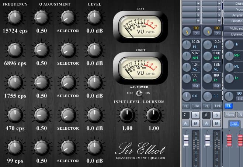243x167 pixels.
Task: Click the level knob in the 6896 cps row
Action: [x=94, y=50]
